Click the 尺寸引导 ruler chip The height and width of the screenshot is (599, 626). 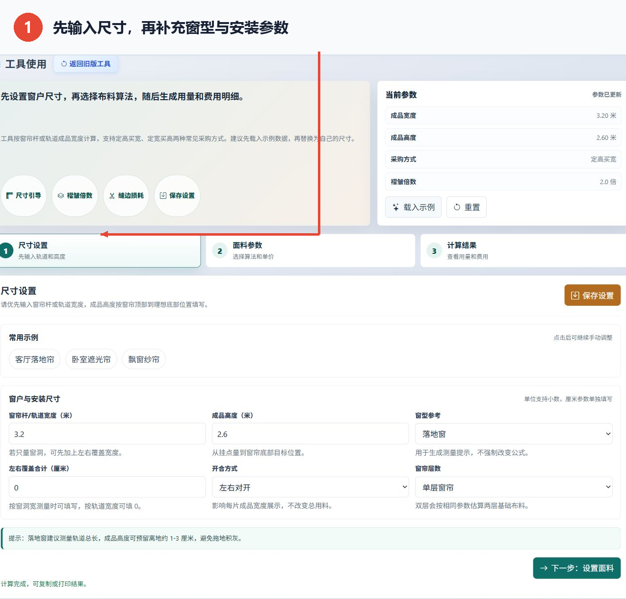point(24,195)
